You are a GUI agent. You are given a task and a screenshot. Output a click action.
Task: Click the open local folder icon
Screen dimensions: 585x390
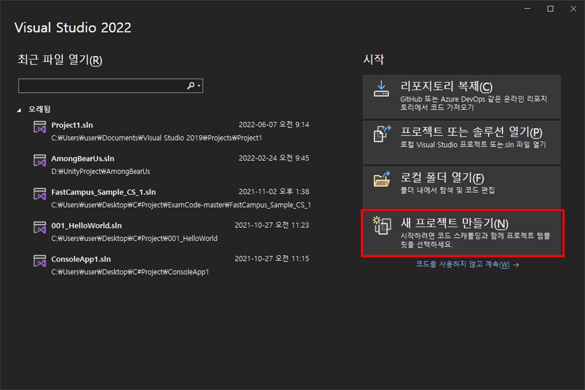(x=382, y=179)
